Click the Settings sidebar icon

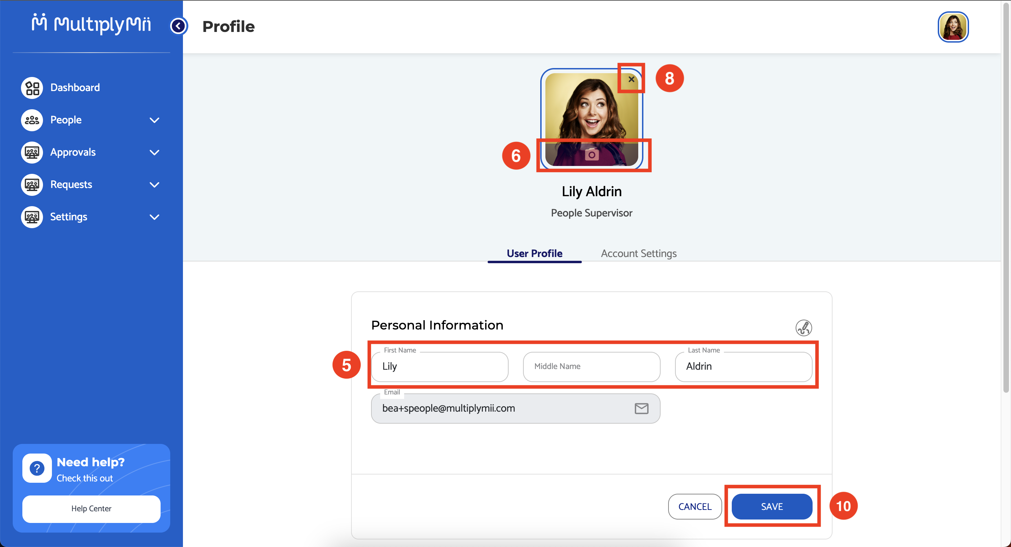[x=32, y=217]
